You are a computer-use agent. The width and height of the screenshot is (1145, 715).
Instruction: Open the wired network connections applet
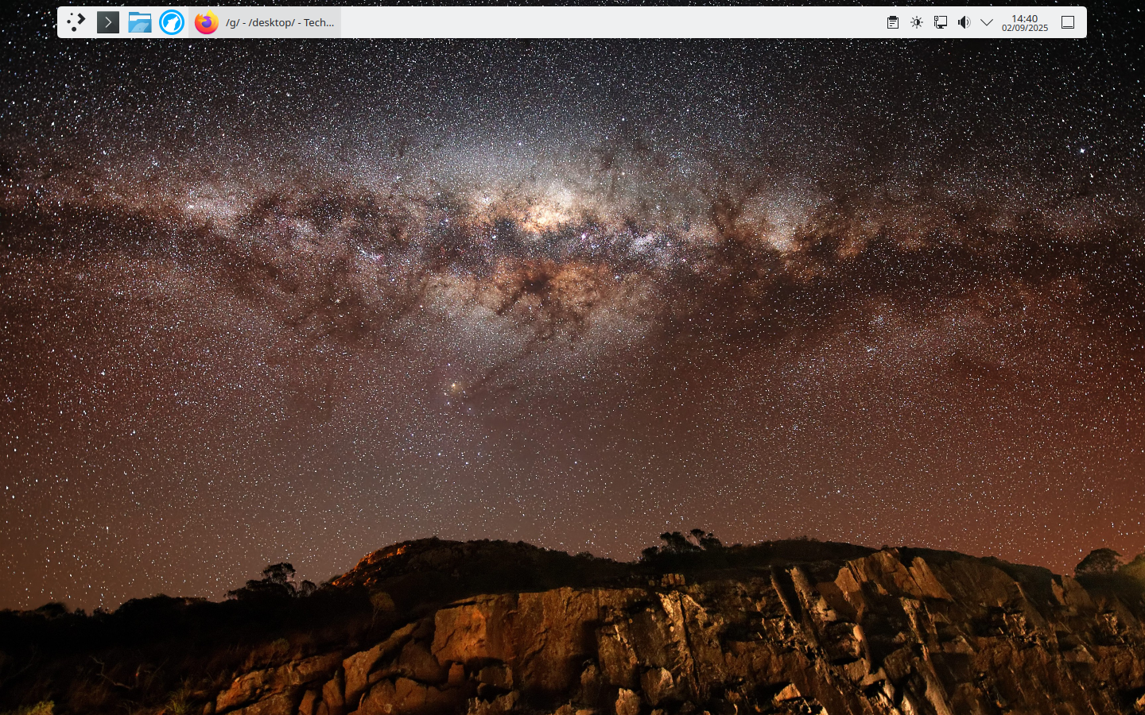[x=941, y=22]
